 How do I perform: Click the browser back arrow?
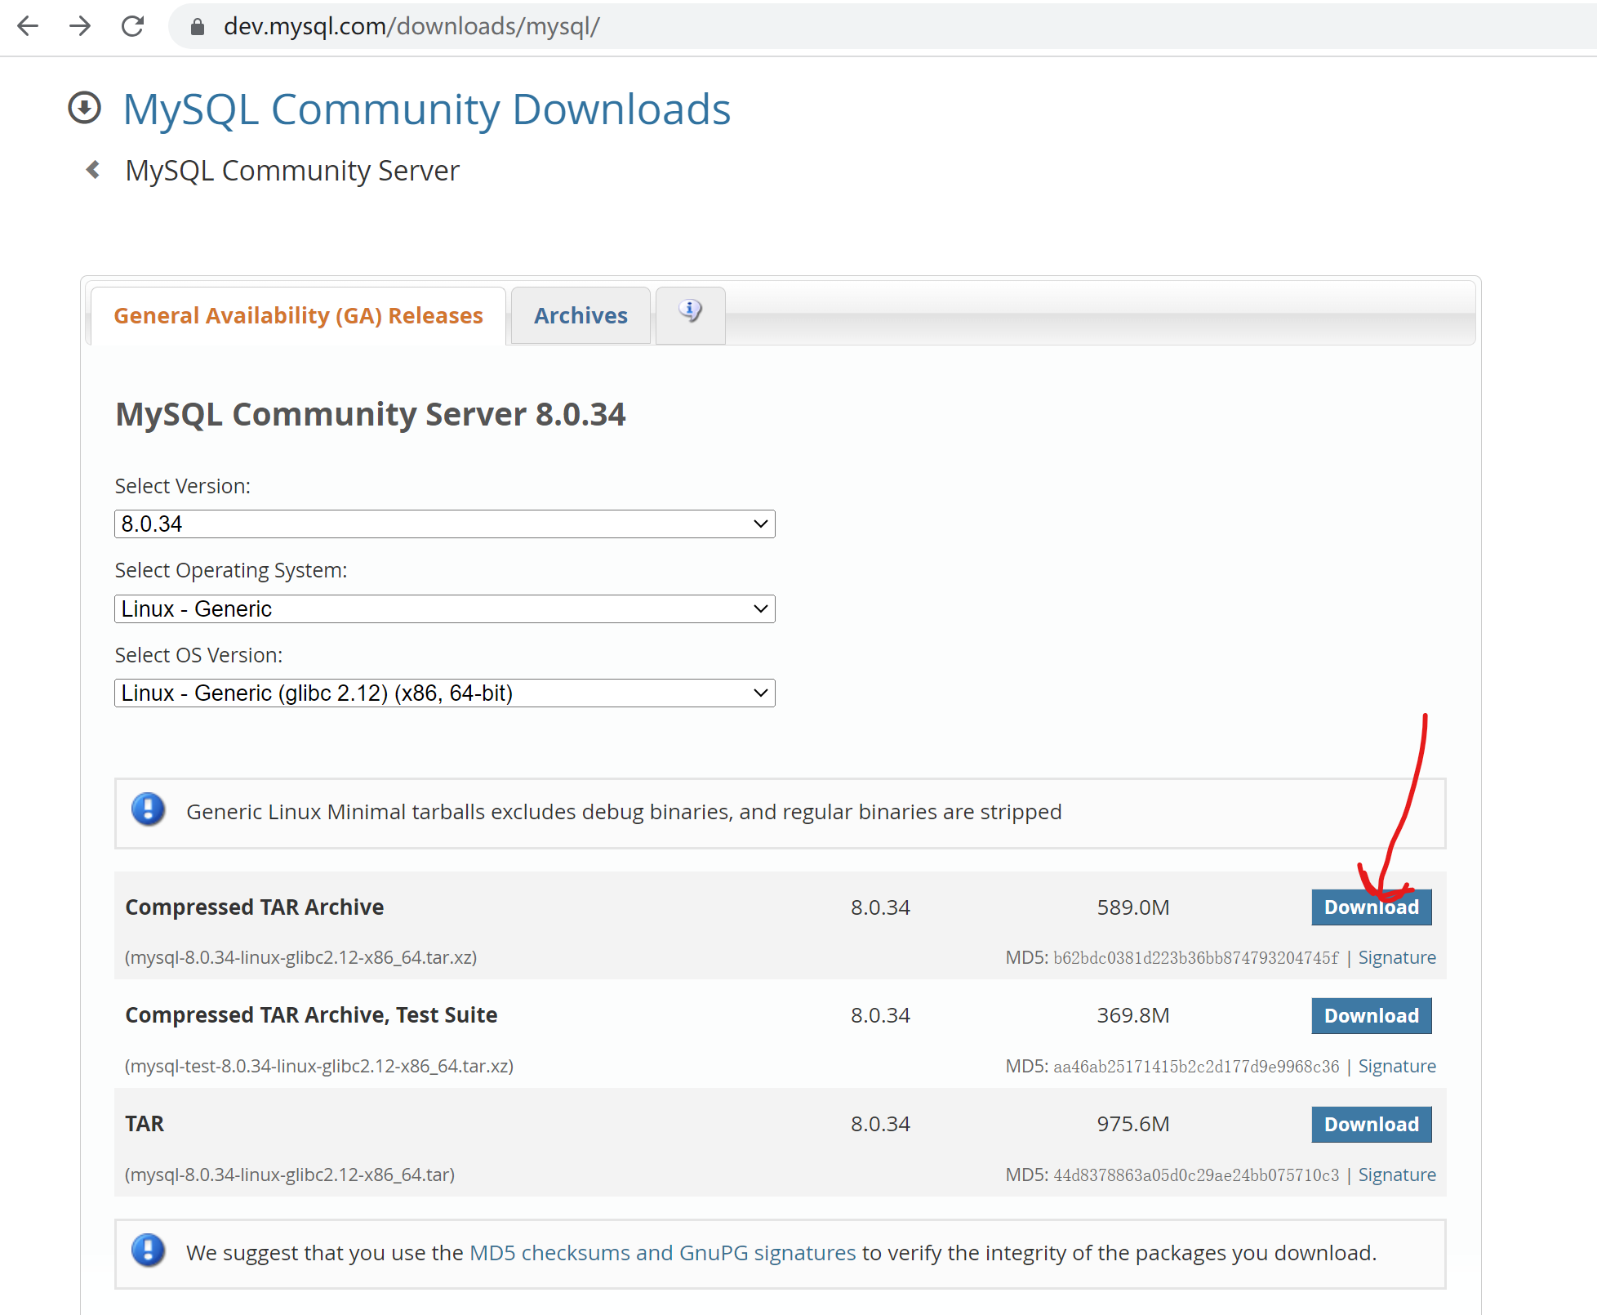tap(28, 26)
